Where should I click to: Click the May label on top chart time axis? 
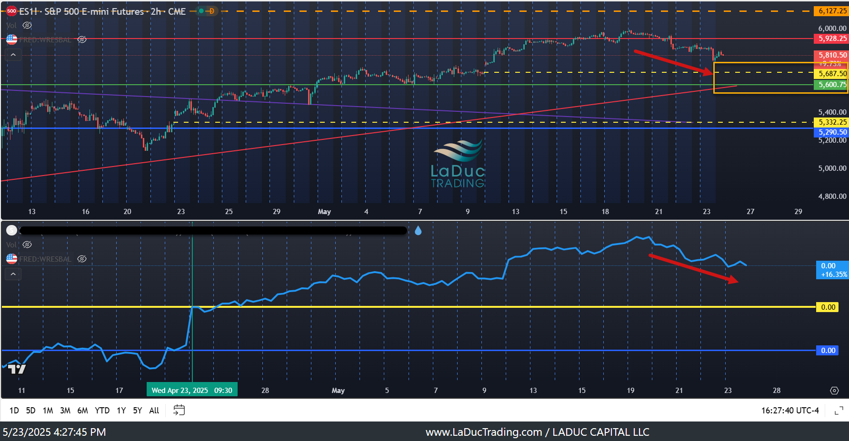point(324,212)
